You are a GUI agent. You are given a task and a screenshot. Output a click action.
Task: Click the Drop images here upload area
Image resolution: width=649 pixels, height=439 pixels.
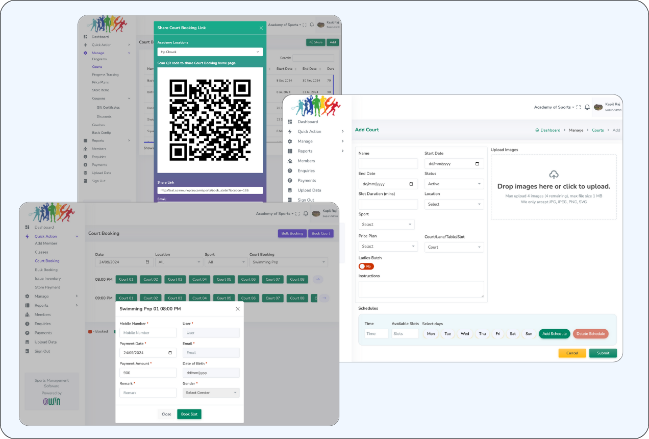click(x=554, y=187)
